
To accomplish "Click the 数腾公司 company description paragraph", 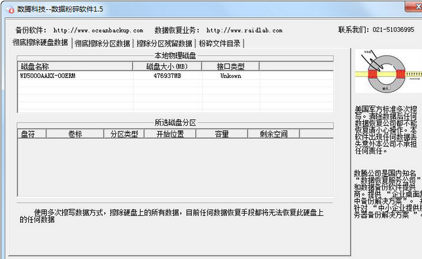I will coord(387,193).
